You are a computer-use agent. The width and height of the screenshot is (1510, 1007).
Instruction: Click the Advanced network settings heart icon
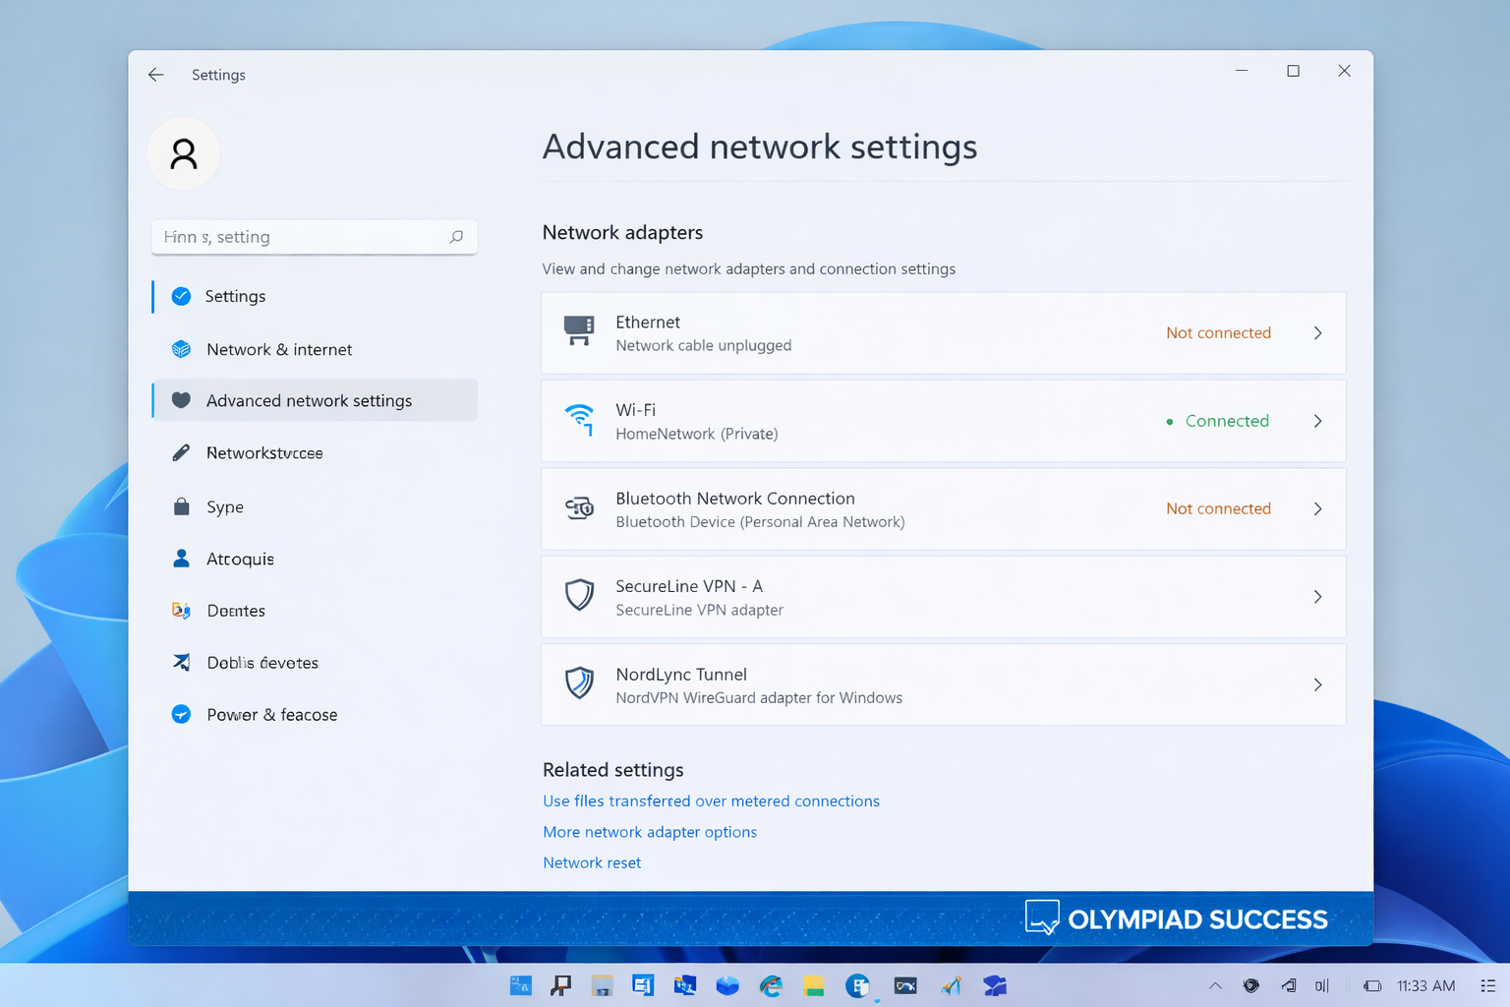(182, 400)
